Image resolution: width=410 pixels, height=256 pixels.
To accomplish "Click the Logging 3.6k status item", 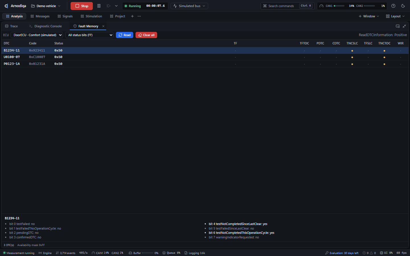I will click(195, 253).
